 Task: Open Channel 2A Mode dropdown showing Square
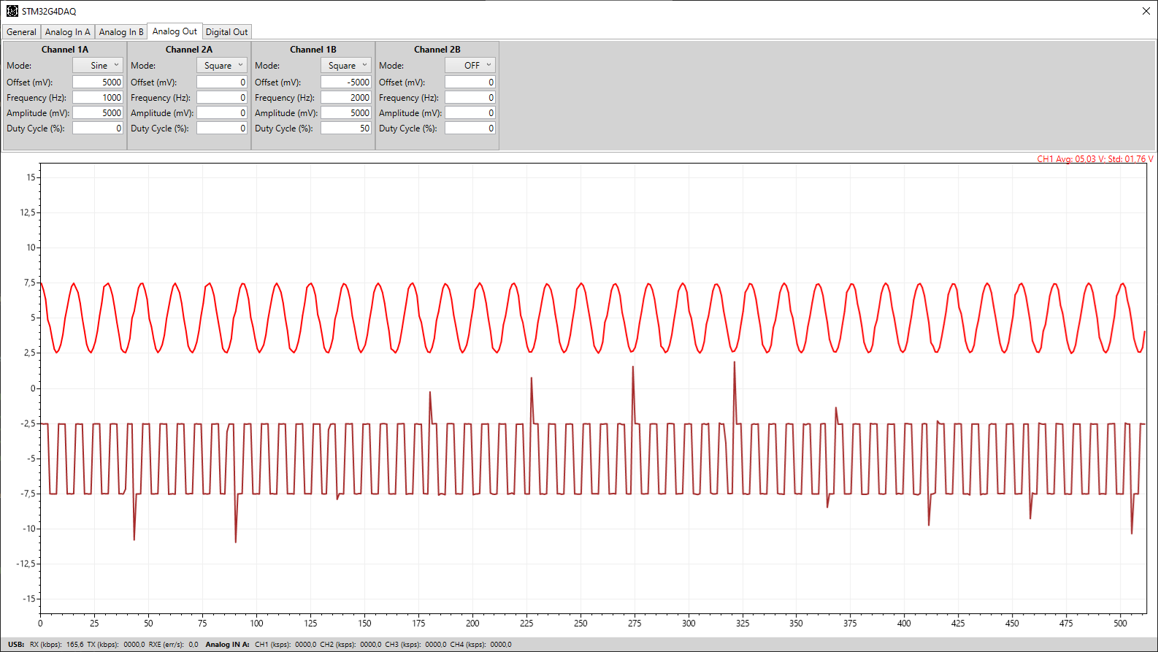click(221, 65)
